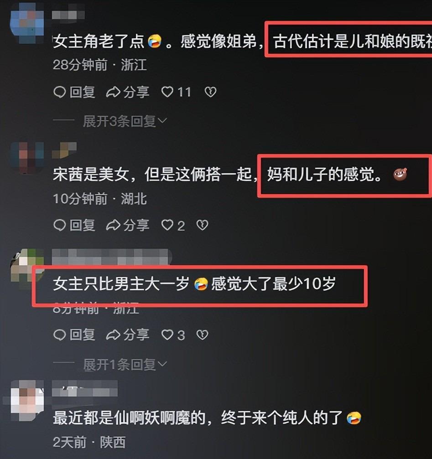Share the comment with 11 likes
The width and height of the screenshot is (432, 459).
[x=127, y=92]
